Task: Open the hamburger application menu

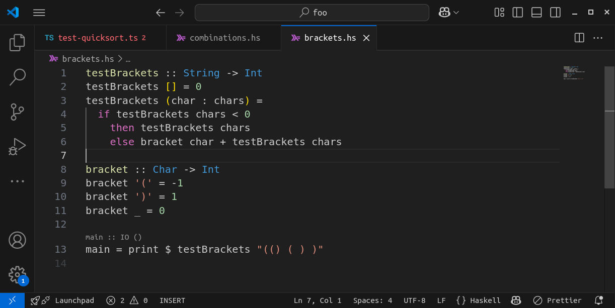Action: click(39, 13)
